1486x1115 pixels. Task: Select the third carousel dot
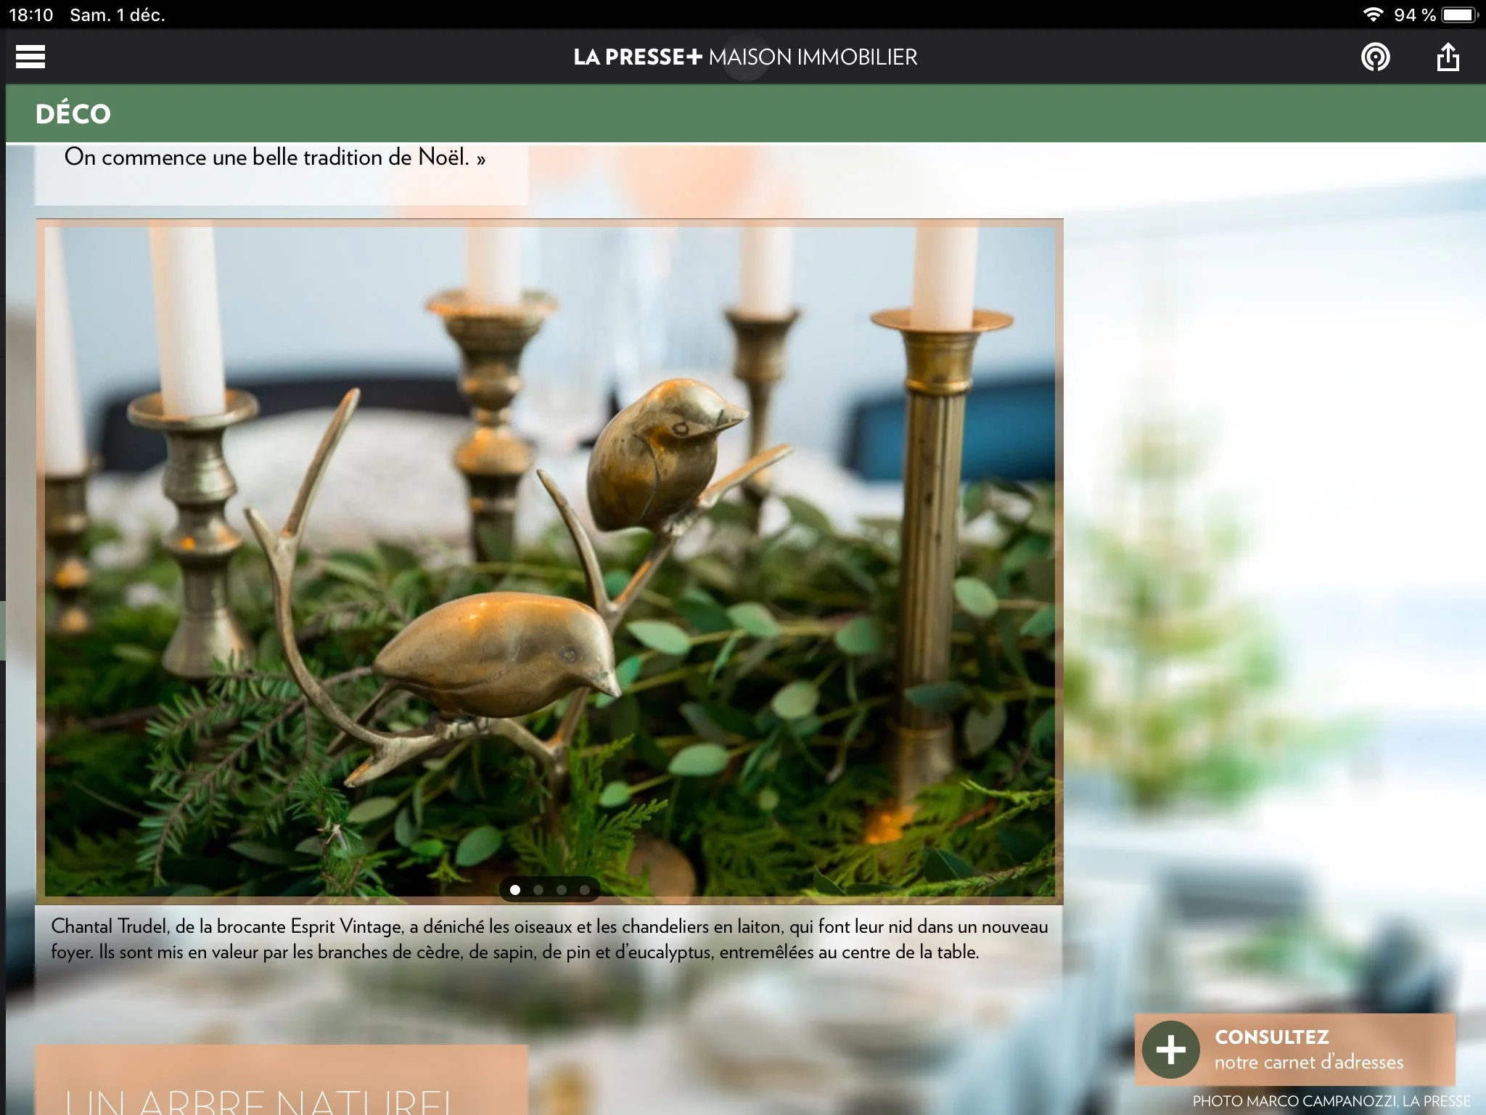click(x=562, y=890)
